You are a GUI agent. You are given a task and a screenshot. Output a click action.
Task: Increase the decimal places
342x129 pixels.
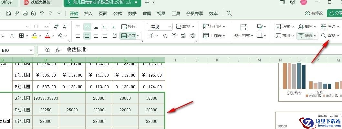[x=183, y=36]
